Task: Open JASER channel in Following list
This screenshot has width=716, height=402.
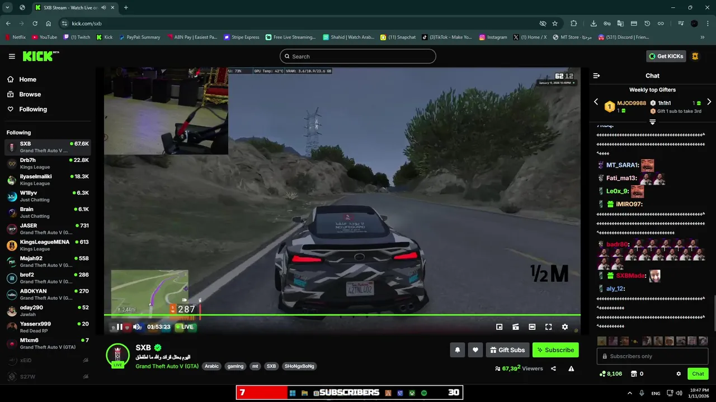Action: (x=48, y=229)
